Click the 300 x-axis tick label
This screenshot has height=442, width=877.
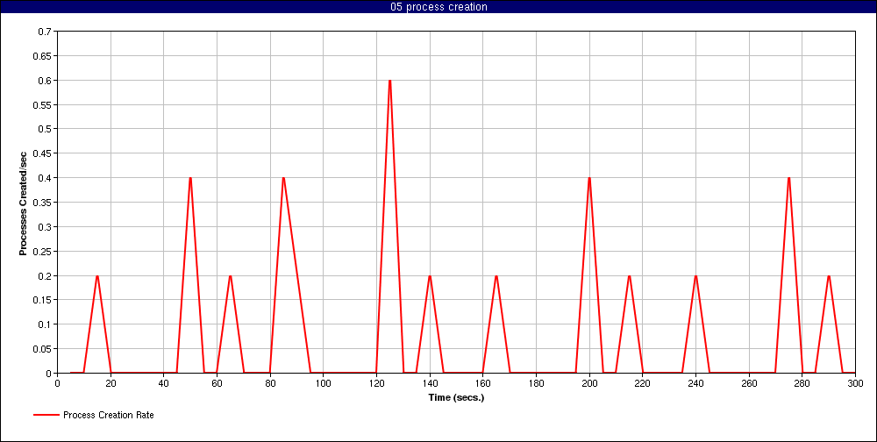tap(855, 383)
